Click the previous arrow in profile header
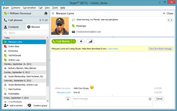This screenshot has width=177, height=111. tap(168, 20)
